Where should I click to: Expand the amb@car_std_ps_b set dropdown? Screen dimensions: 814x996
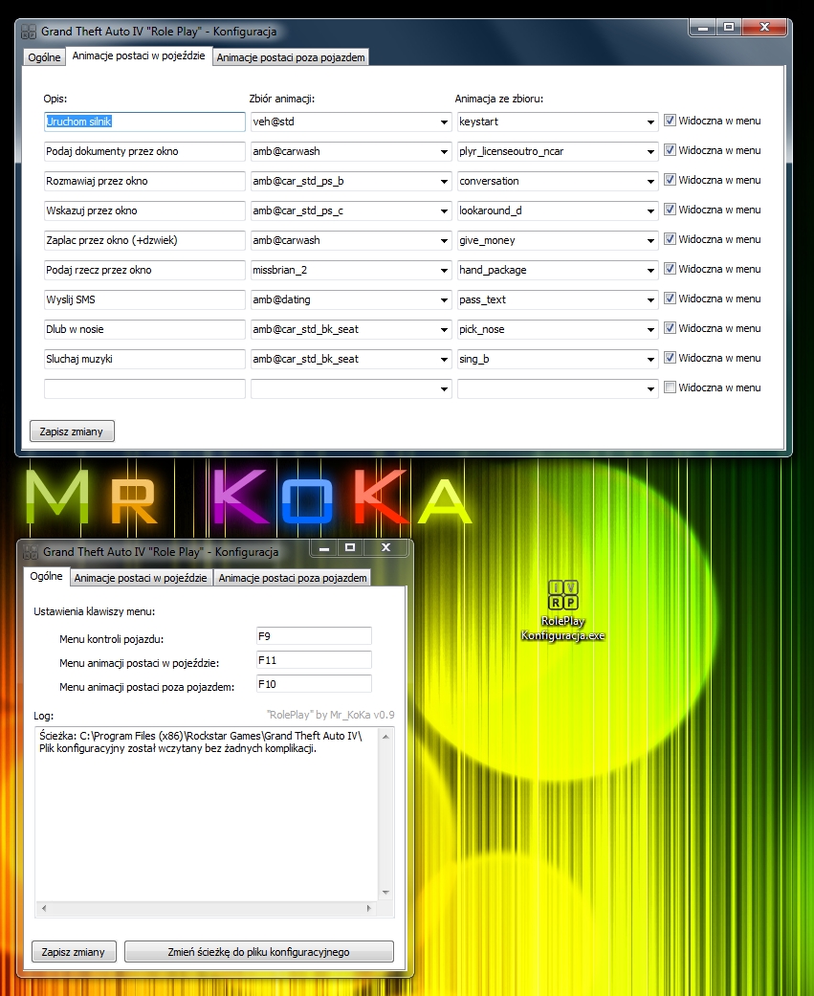point(445,181)
